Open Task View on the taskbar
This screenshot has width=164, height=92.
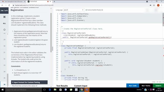click(x=44, y=90)
